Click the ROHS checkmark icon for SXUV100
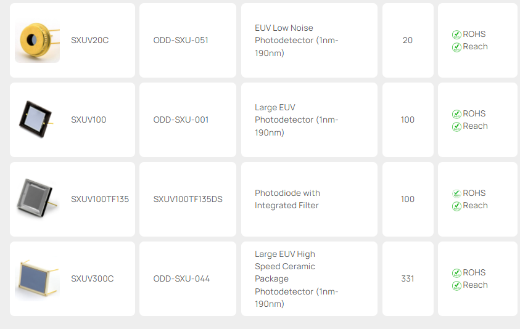The image size is (520, 329). point(456,115)
